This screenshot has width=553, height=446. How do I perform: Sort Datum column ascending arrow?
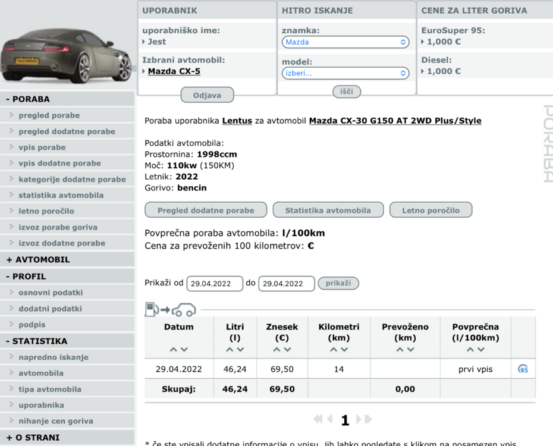coord(173,350)
